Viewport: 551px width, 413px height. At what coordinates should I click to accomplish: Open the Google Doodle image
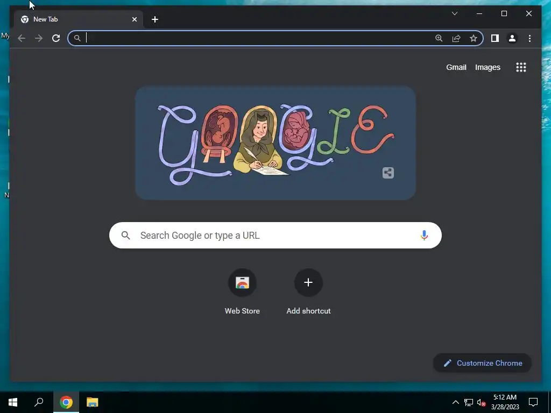click(275, 143)
